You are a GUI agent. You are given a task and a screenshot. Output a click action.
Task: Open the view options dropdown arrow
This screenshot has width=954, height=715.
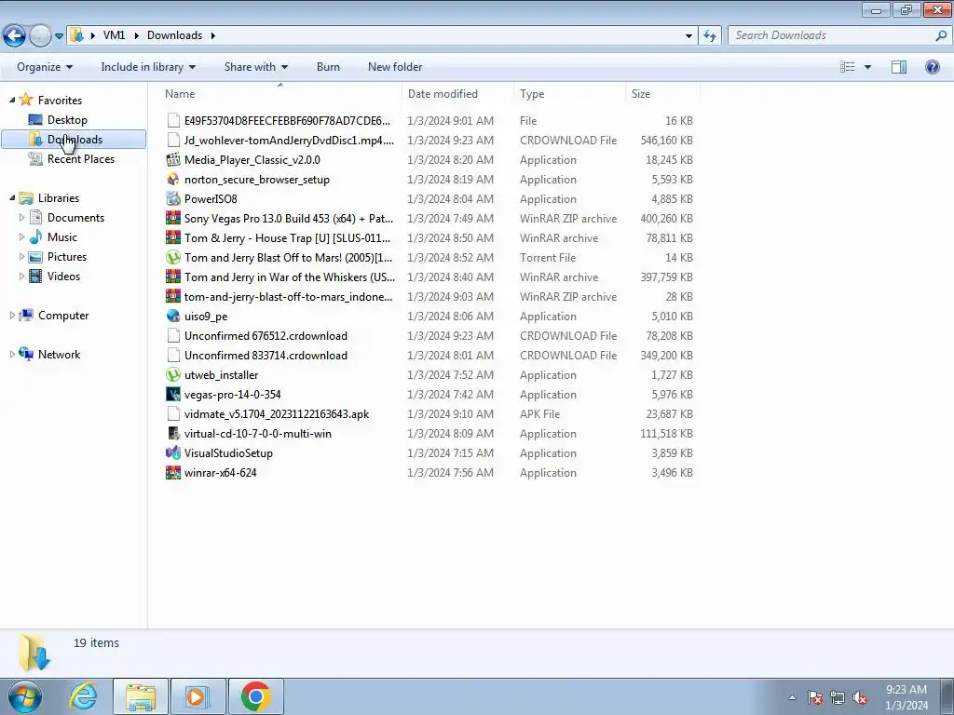pos(867,67)
